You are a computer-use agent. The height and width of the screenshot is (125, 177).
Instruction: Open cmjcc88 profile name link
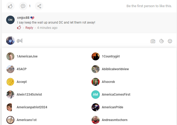23,18
